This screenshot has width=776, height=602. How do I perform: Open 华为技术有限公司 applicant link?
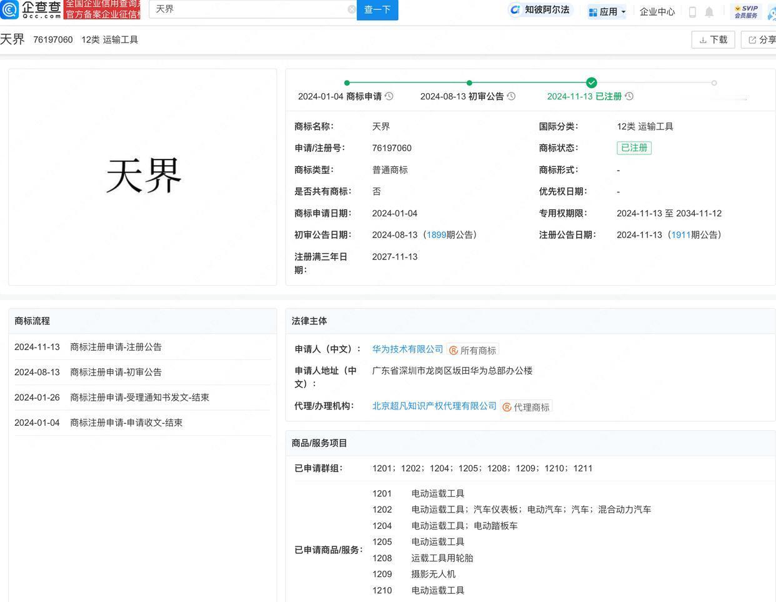point(407,349)
